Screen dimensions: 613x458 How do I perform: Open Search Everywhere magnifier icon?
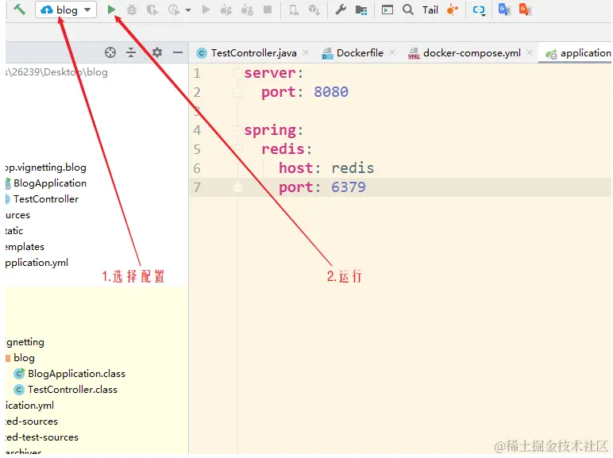click(408, 10)
